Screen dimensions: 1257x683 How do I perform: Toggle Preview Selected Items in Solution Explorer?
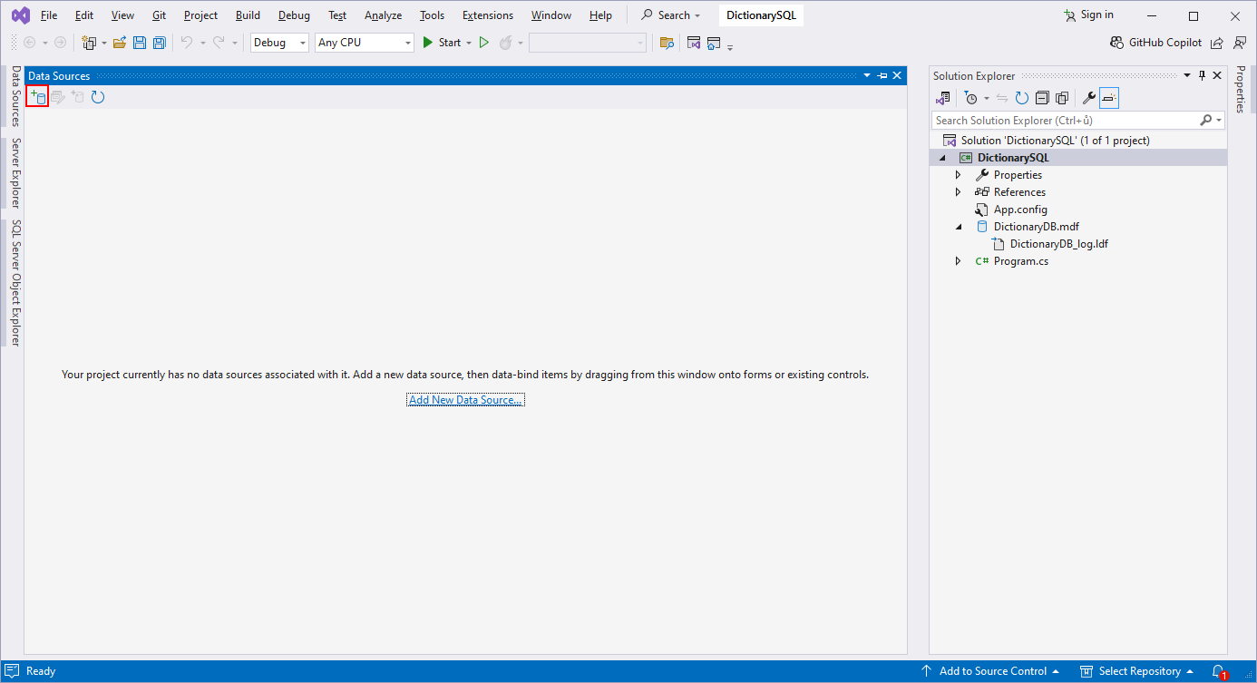tap(1109, 98)
